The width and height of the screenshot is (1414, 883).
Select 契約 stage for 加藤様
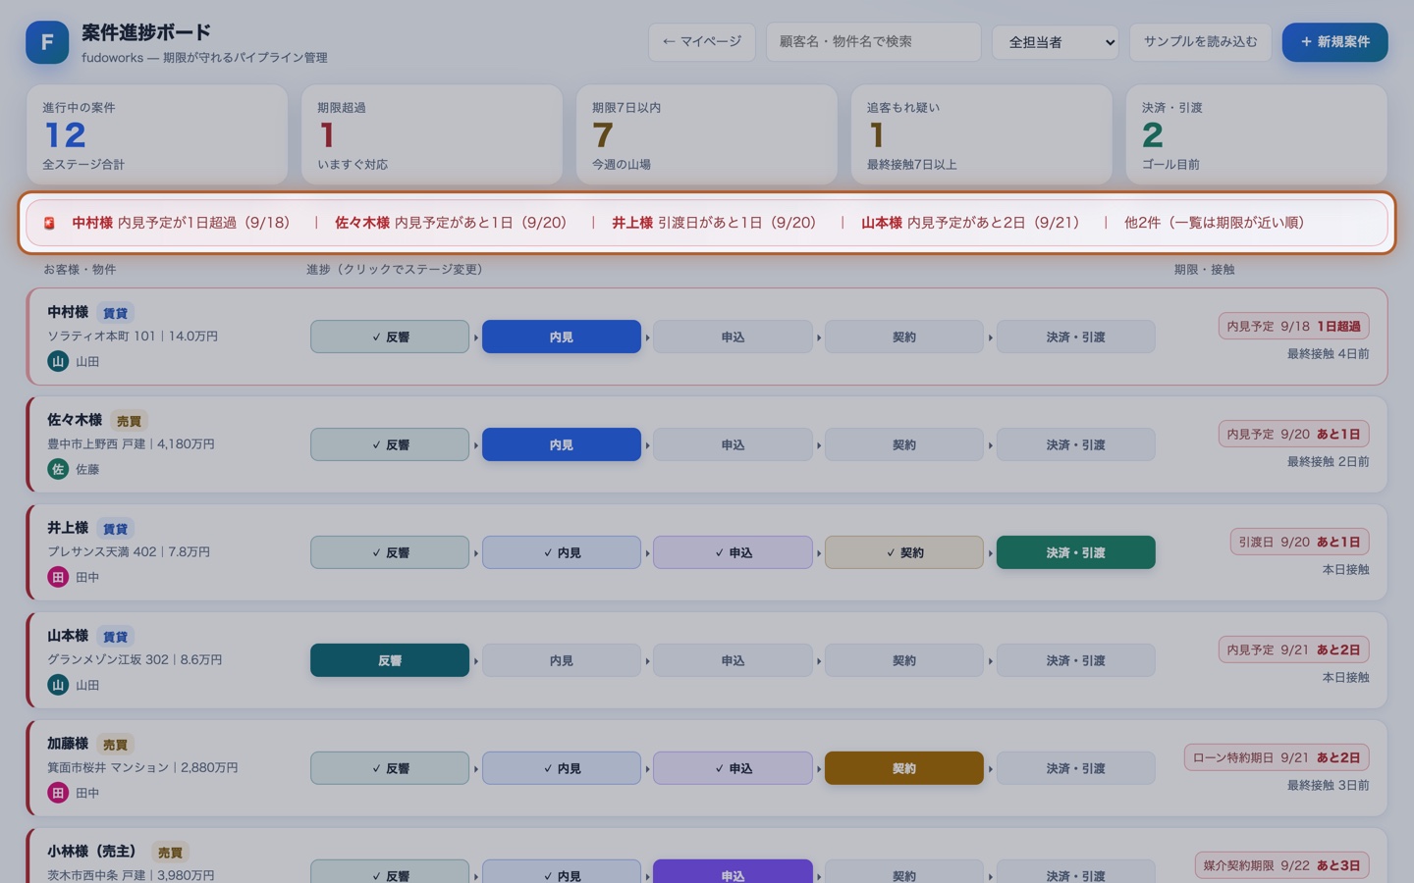pyautogui.click(x=904, y=768)
